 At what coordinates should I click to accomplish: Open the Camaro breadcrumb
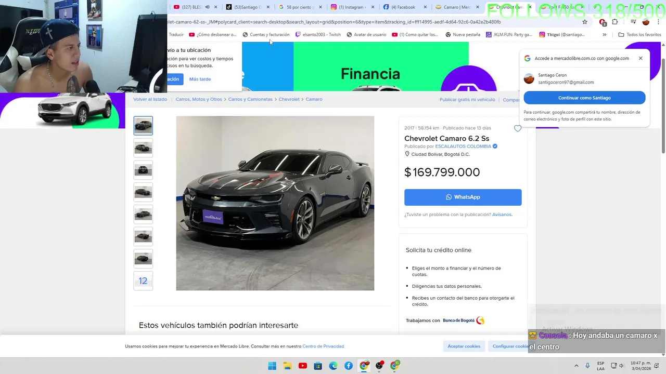[x=314, y=99]
